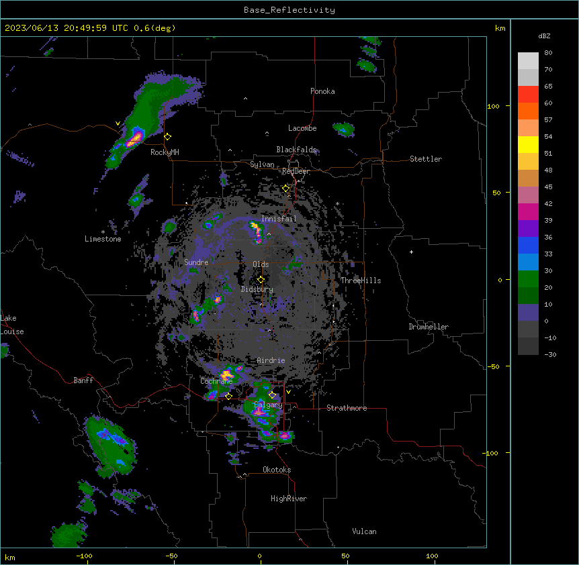Click the bright green legend swatch below 30

point(528,279)
